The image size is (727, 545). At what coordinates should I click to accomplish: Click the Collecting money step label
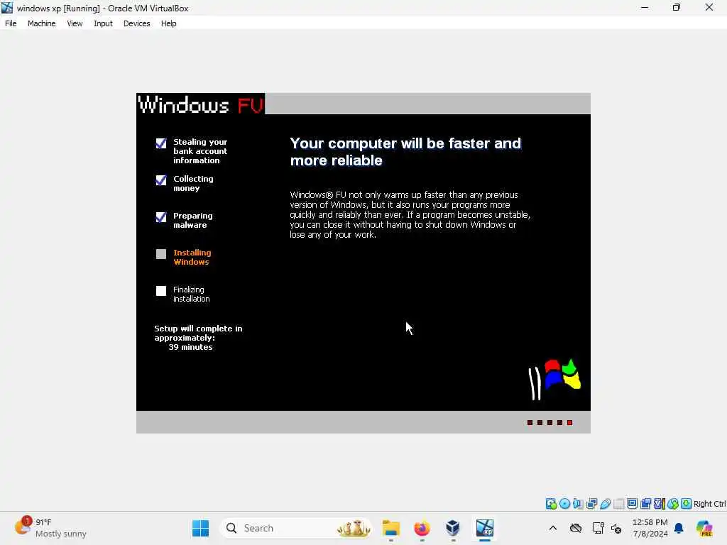pyautogui.click(x=193, y=184)
